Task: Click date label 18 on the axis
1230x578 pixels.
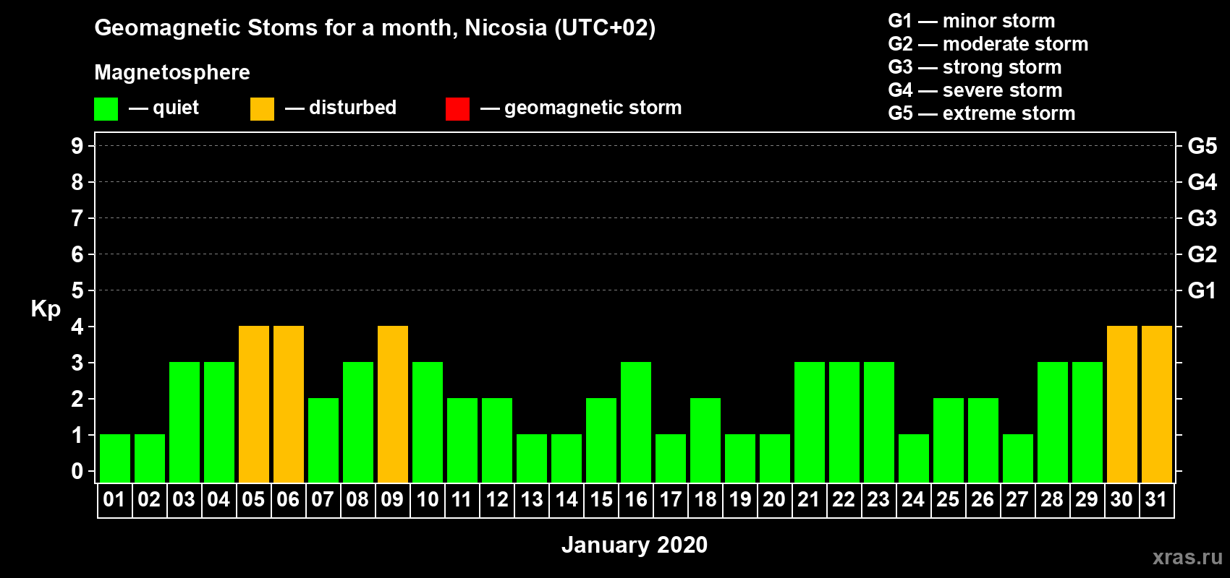Action: pos(705,500)
